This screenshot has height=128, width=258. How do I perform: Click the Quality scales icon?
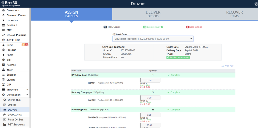click(4, 80)
